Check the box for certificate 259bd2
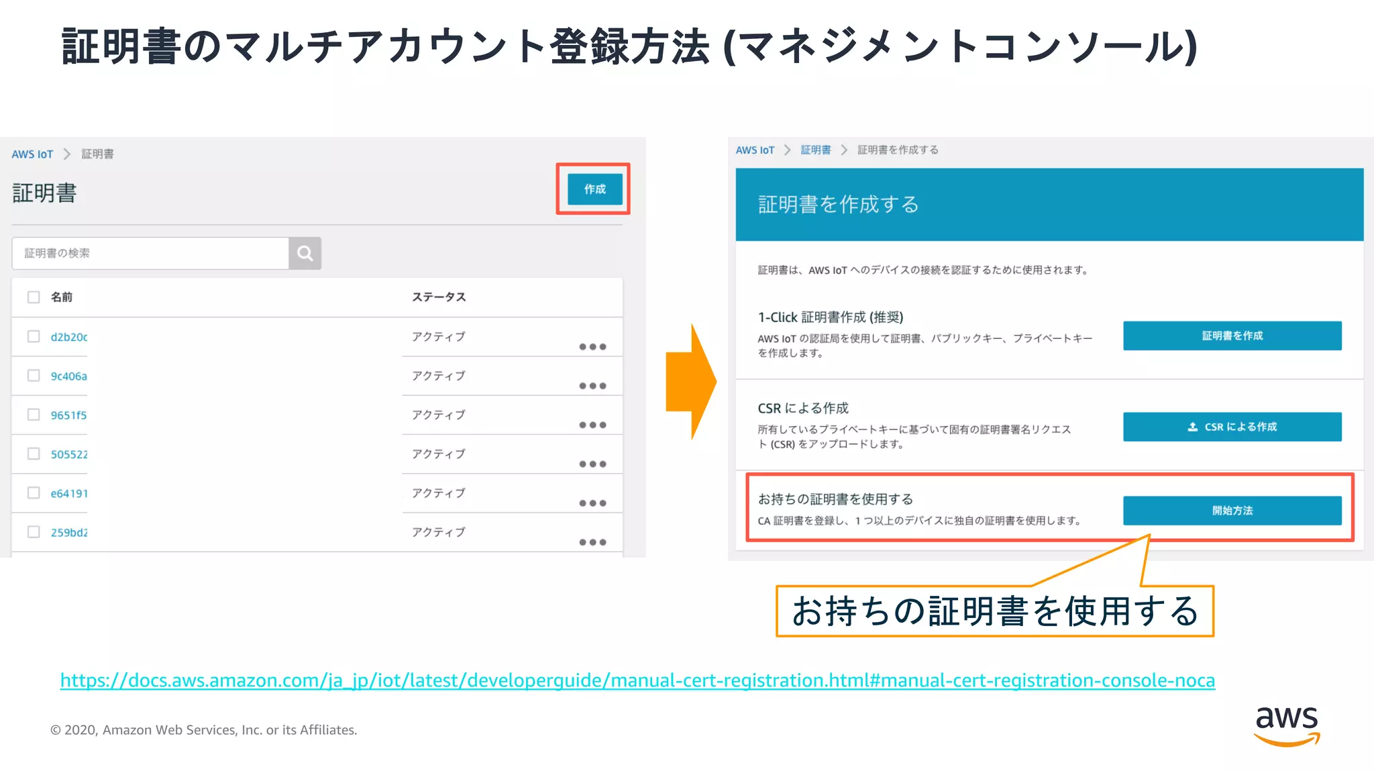This screenshot has width=1374, height=773. 34,531
